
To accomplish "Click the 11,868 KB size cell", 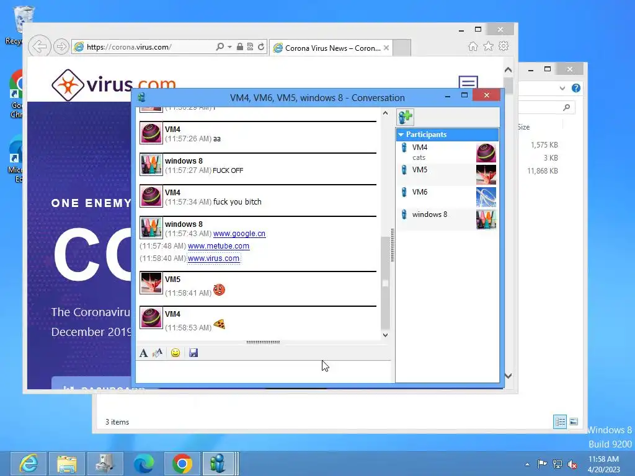I will click(542, 171).
